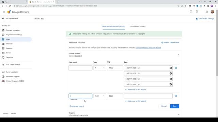Click Create new record

tap(77, 106)
